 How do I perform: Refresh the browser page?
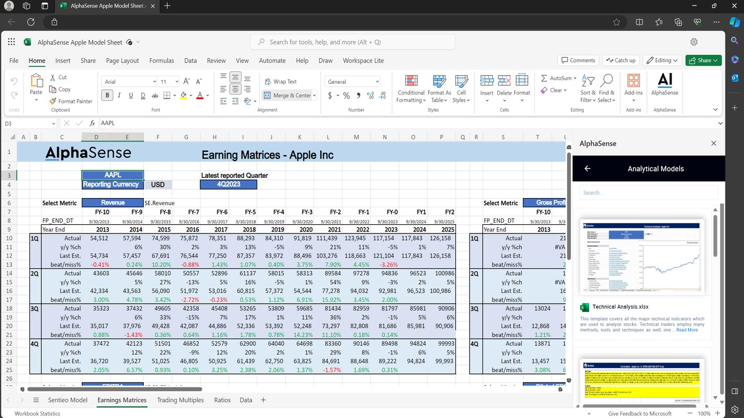pyautogui.click(x=31, y=22)
